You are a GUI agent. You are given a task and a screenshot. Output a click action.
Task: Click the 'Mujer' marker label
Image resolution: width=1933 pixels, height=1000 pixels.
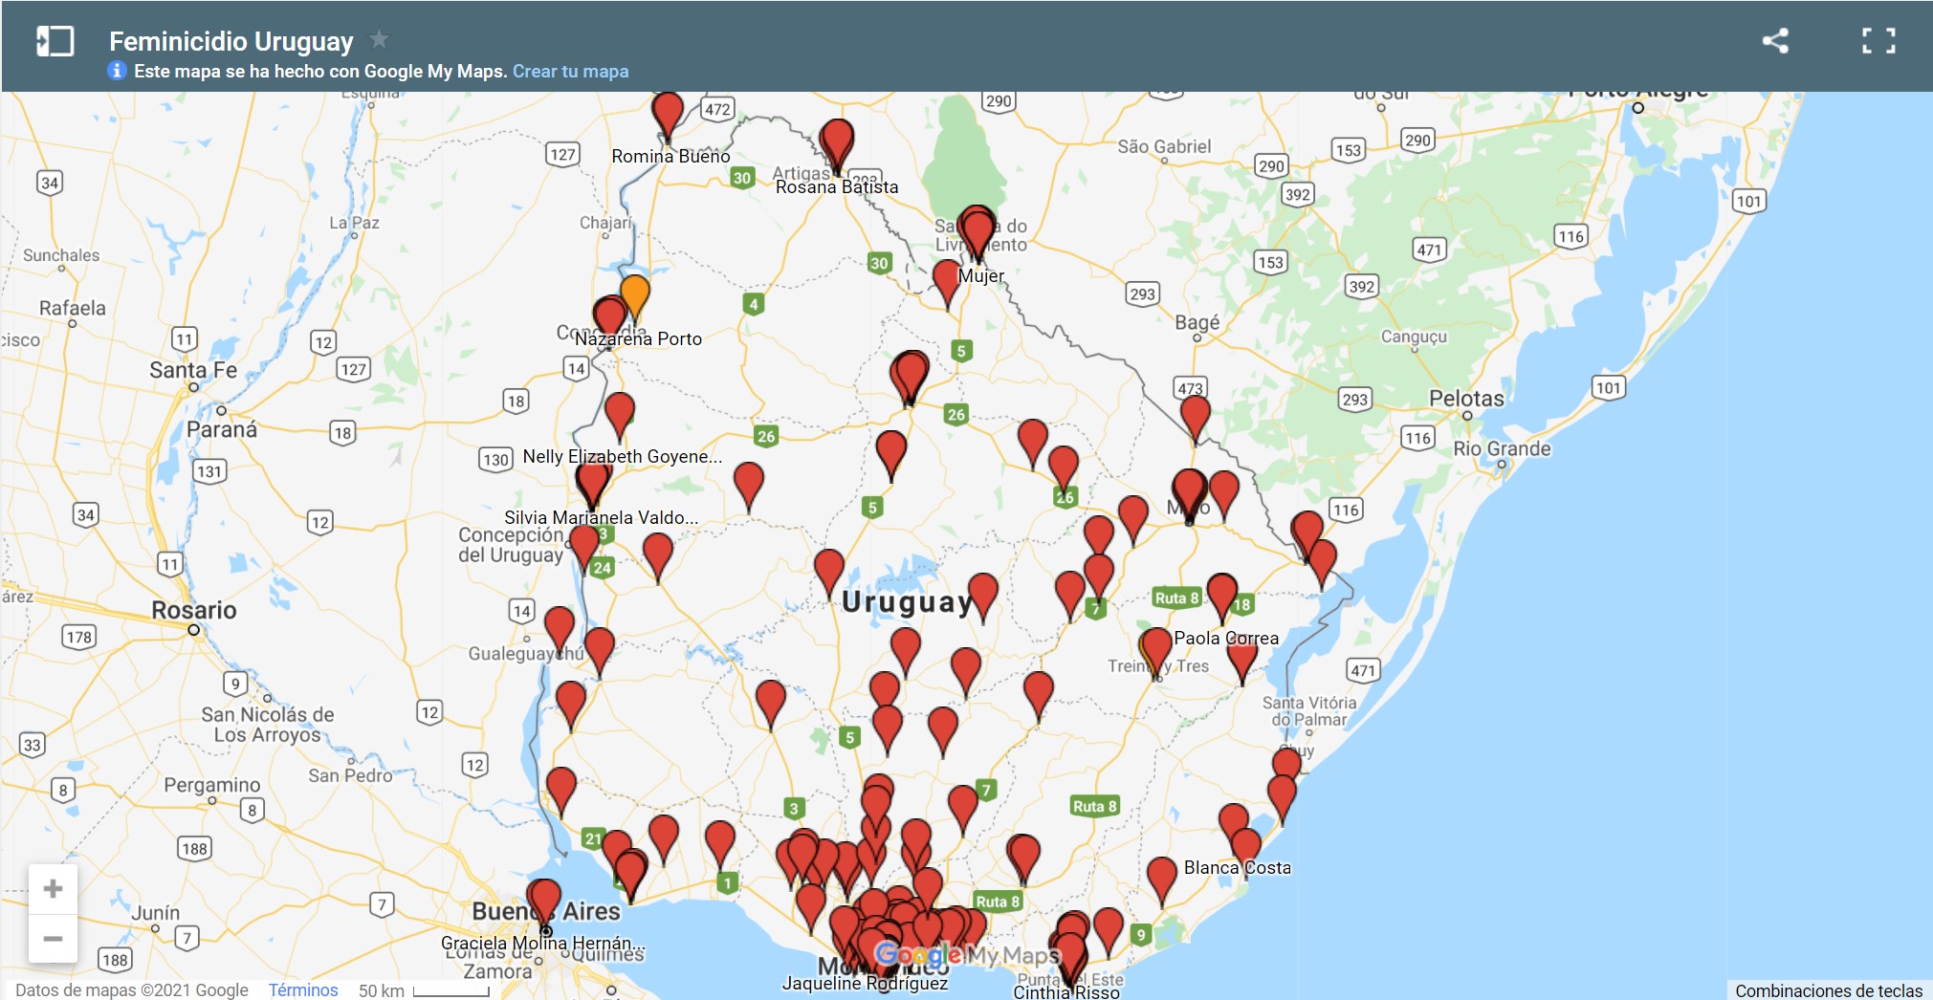coord(981,275)
